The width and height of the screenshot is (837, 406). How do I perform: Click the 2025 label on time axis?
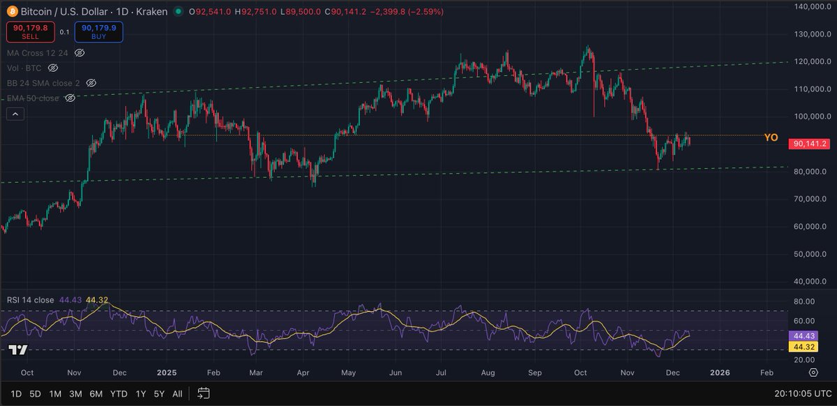(x=167, y=373)
